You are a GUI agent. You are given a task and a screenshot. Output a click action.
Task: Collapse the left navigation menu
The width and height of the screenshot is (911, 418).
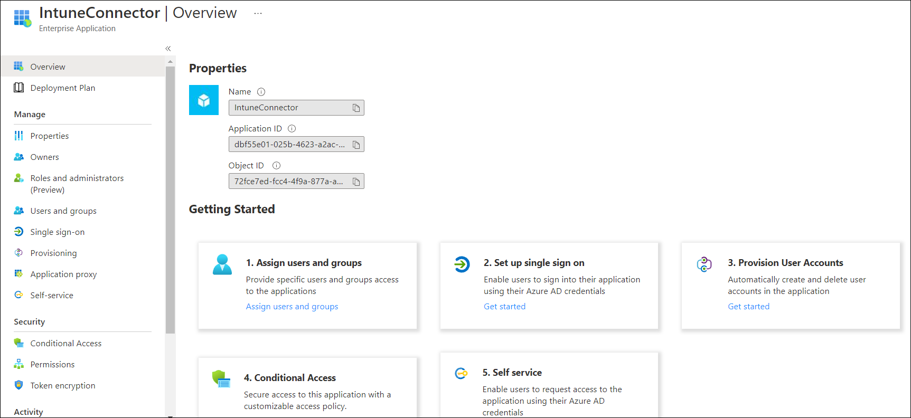click(168, 49)
